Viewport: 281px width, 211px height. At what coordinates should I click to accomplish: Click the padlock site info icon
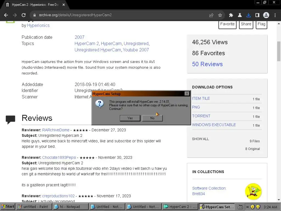point(35,15)
